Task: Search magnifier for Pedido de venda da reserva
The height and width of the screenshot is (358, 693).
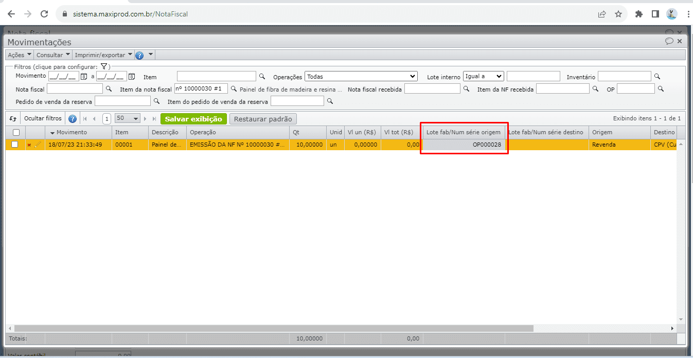Action: pyautogui.click(x=156, y=101)
